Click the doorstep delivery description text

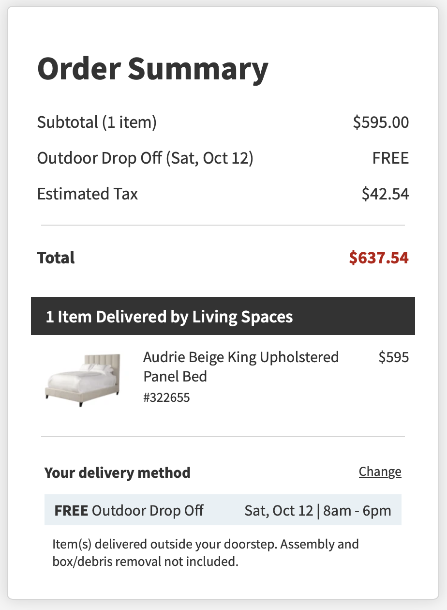click(206, 553)
